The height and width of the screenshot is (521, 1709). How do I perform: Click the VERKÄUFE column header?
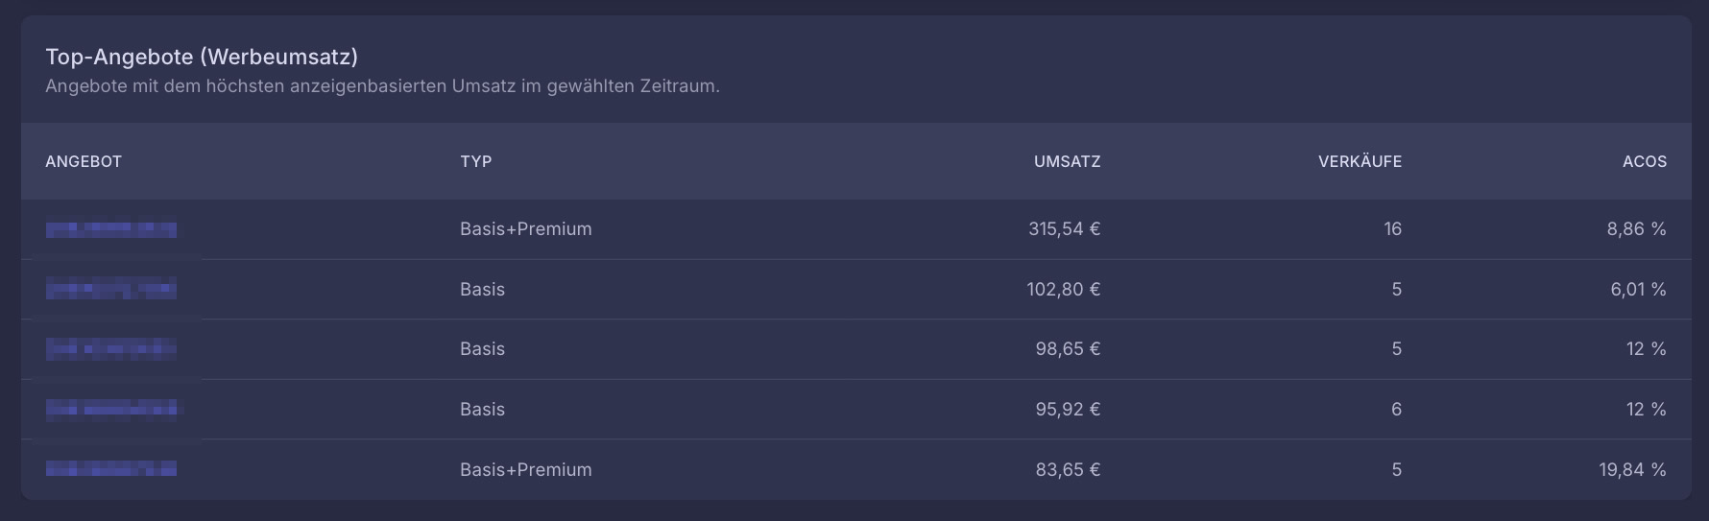(x=1360, y=161)
